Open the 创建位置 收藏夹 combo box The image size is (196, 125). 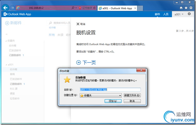(101, 96)
